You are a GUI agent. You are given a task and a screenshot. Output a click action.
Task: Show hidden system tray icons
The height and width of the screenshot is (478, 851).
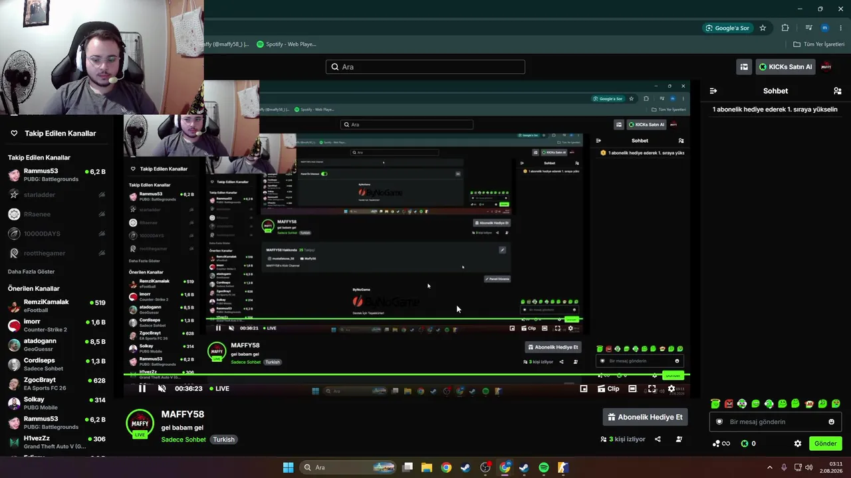[770, 467]
